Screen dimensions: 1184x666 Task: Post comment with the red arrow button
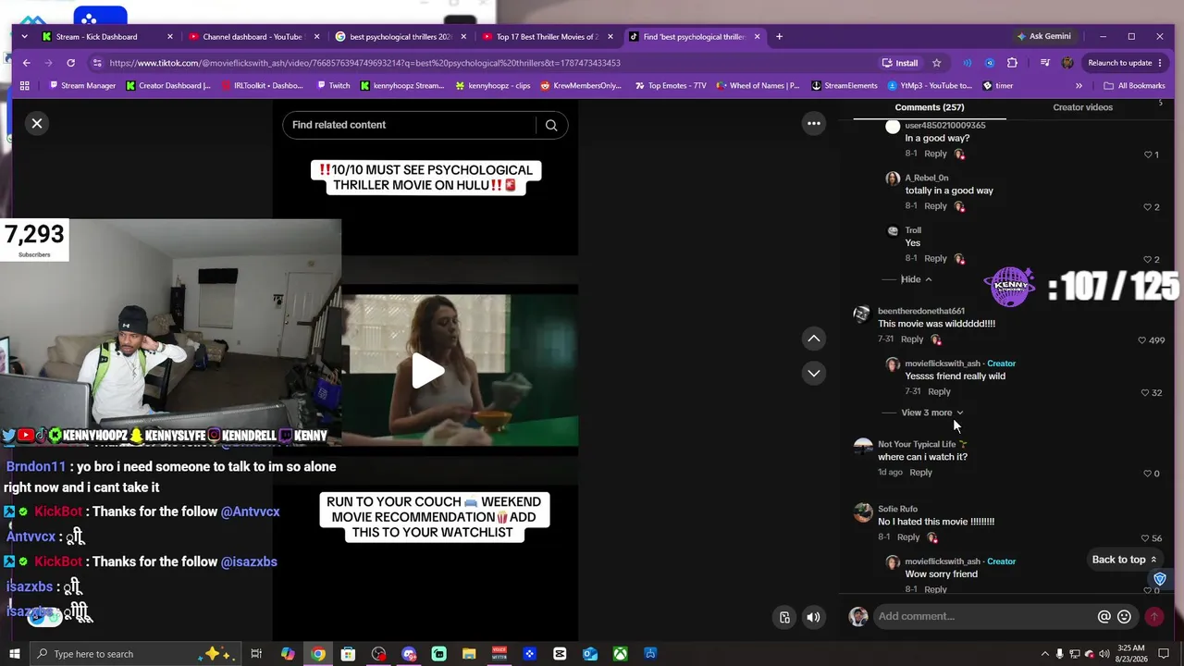pyautogui.click(x=1154, y=616)
